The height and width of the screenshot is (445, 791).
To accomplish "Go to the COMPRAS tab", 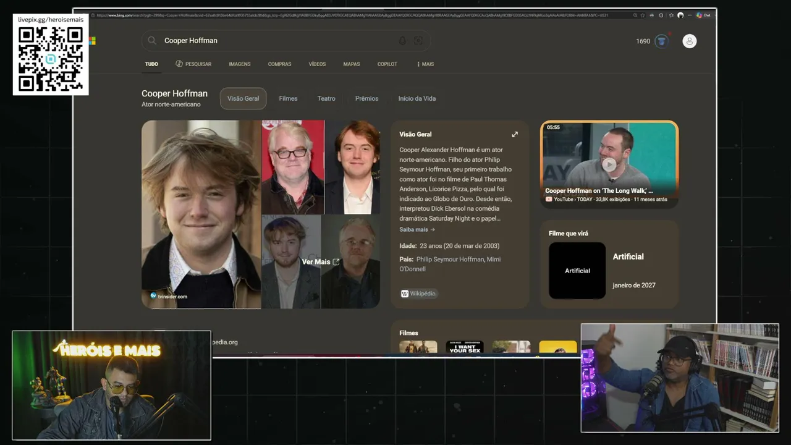I will point(279,64).
